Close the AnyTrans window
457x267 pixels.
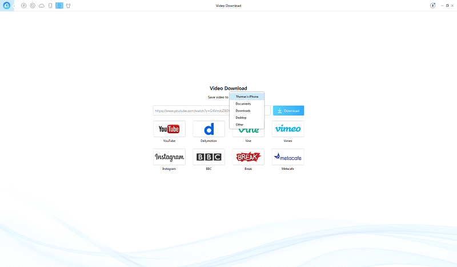click(x=452, y=6)
